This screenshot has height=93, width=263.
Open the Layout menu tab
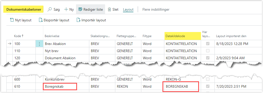click(128, 9)
